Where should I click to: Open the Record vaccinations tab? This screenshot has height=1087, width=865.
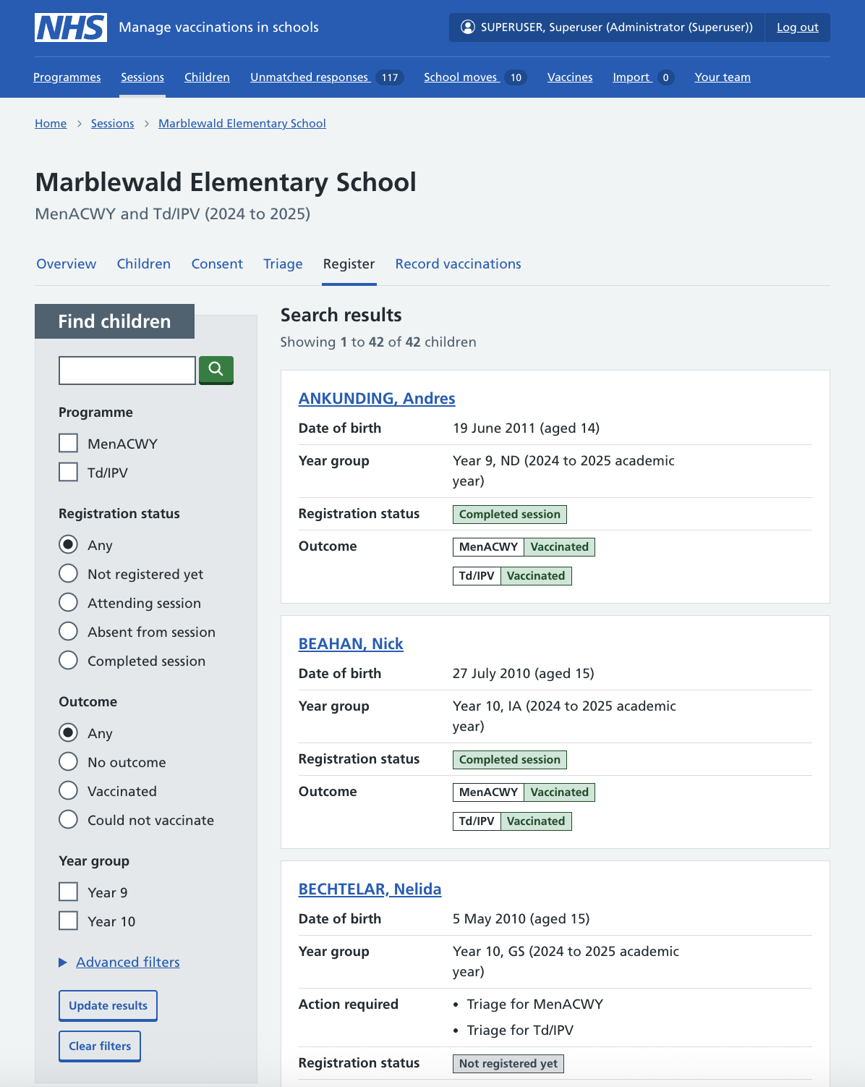[x=458, y=263]
